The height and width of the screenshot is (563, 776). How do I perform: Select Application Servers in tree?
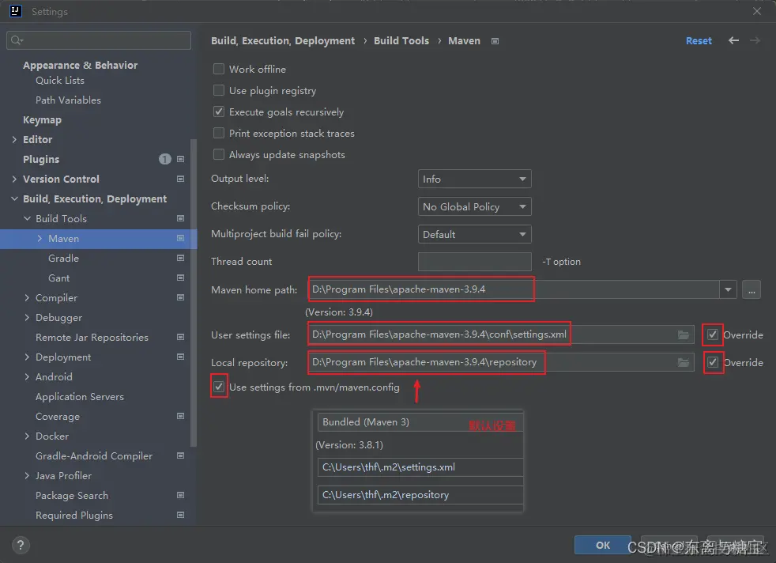point(80,397)
